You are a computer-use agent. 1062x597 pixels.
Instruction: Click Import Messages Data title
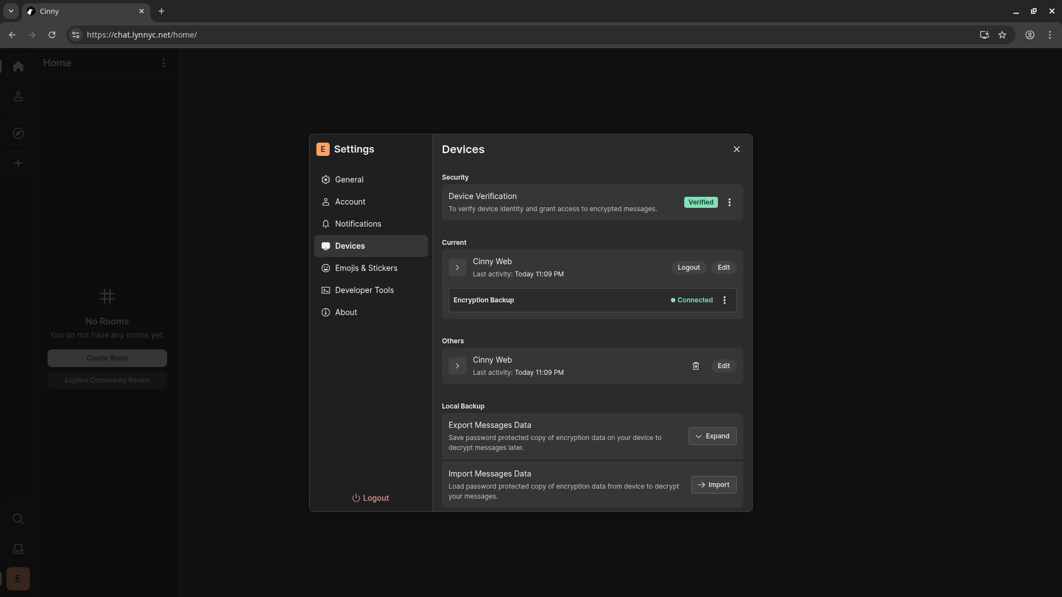(x=490, y=474)
